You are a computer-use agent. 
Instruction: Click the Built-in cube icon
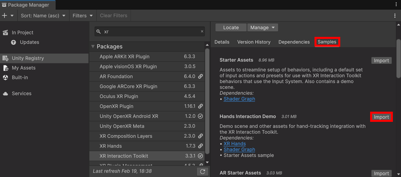[x=5, y=78]
